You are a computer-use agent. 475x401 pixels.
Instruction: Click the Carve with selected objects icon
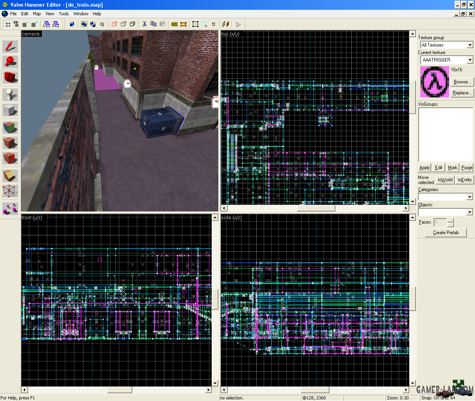click(x=72, y=24)
